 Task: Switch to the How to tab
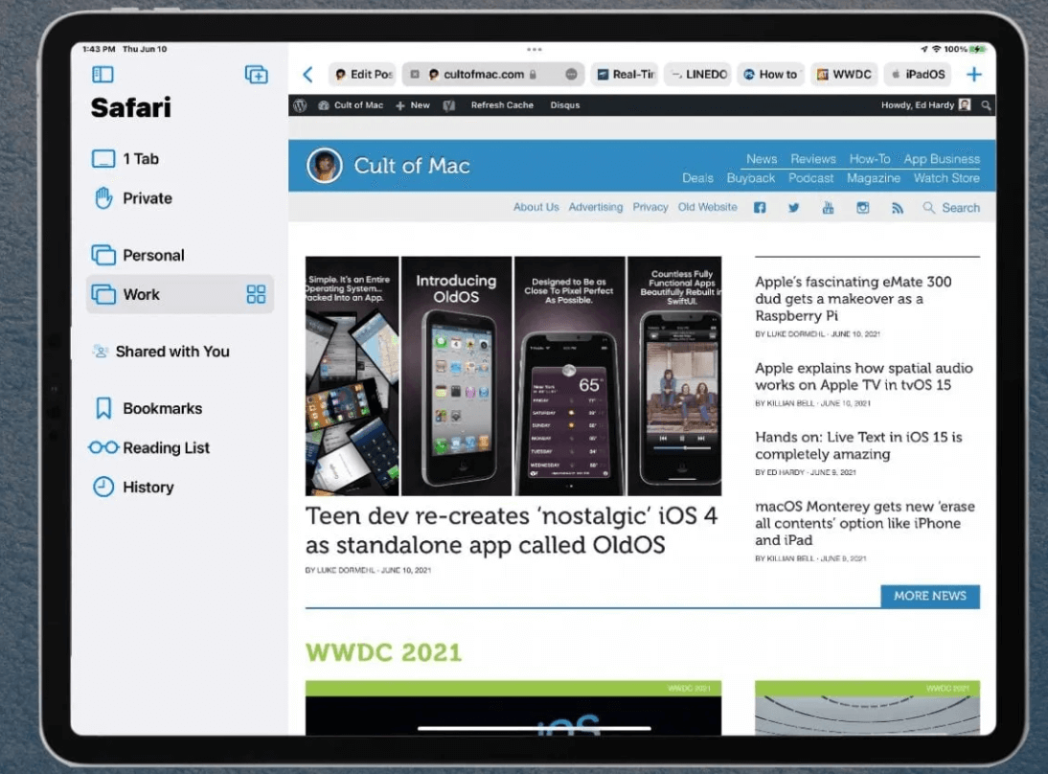pos(771,74)
